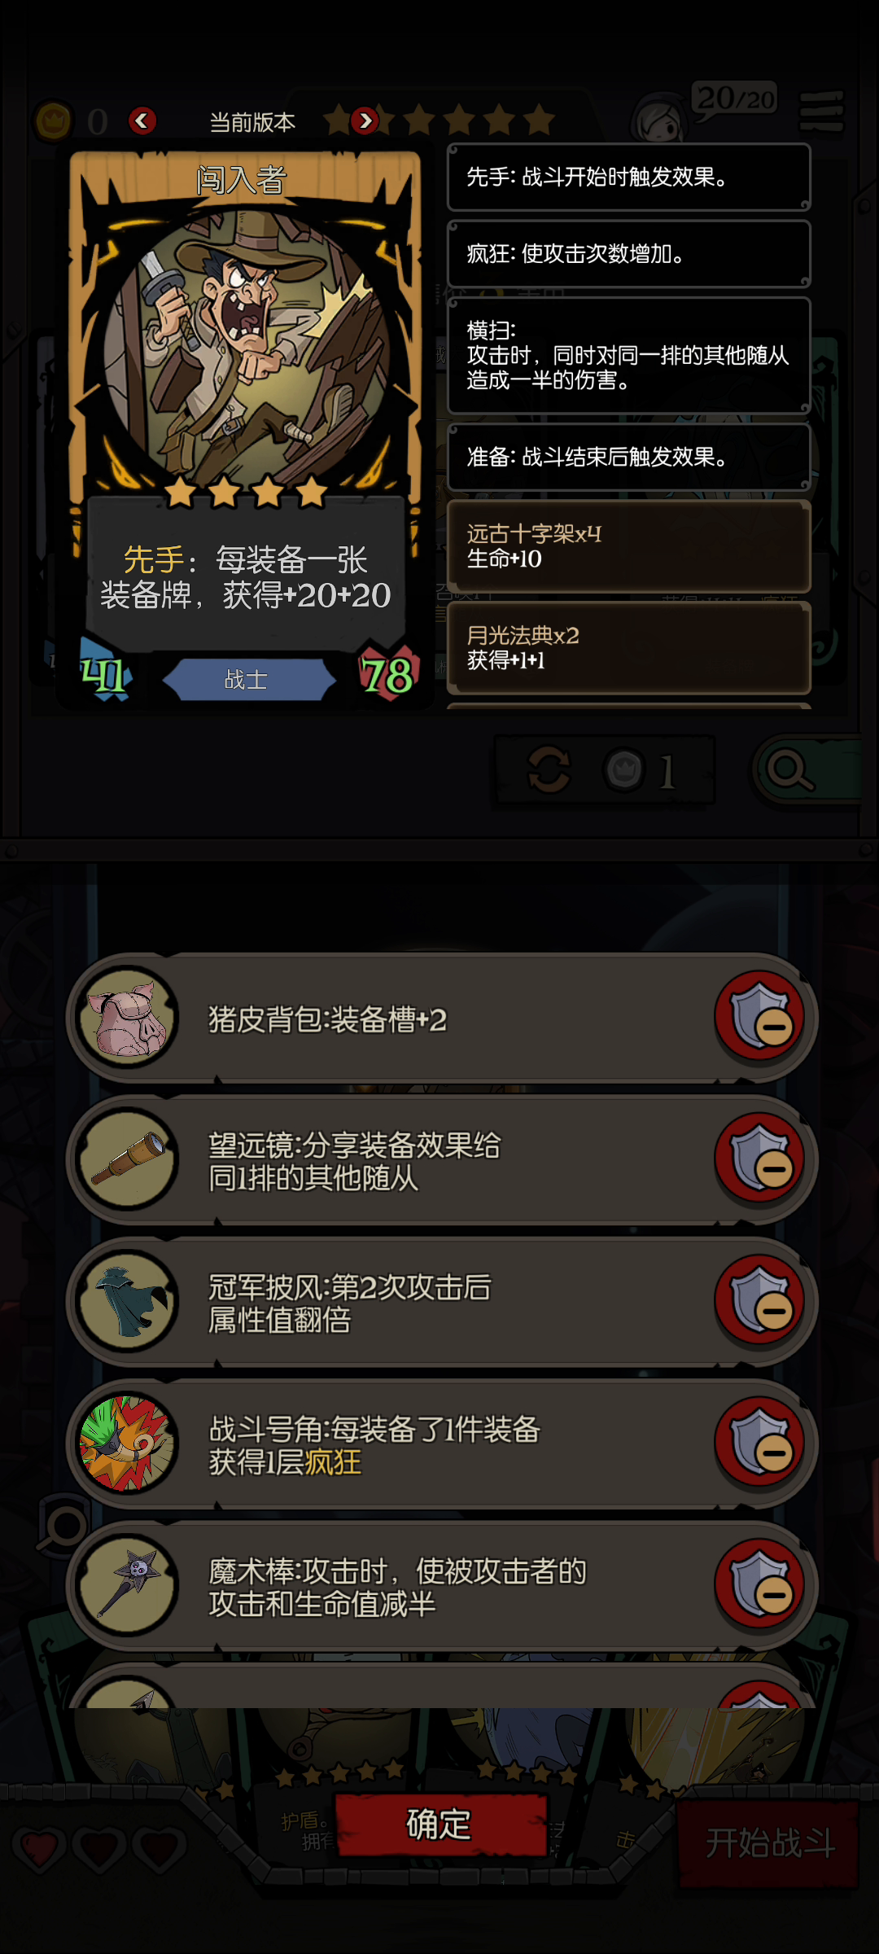Screen dimensions: 879x1954
Task: Click the 开始战斗 start battle button
Action: pyautogui.click(x=769, y=1843)
